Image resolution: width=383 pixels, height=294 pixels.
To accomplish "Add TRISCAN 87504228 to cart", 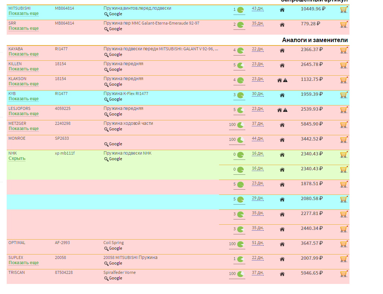I will [344, 274].
